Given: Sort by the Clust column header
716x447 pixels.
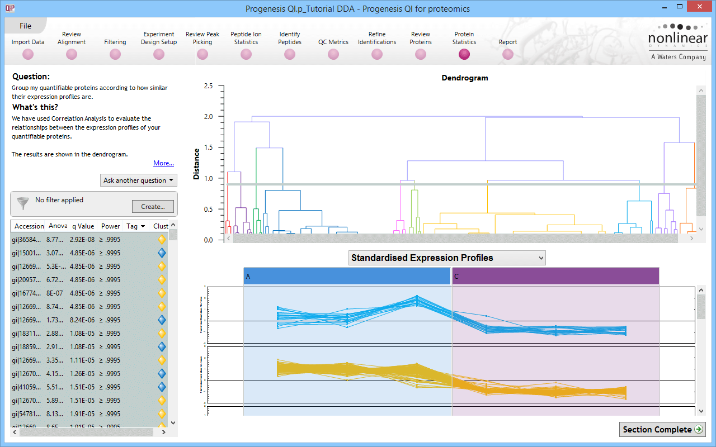Looking at the screenshot, I should 160,226.
